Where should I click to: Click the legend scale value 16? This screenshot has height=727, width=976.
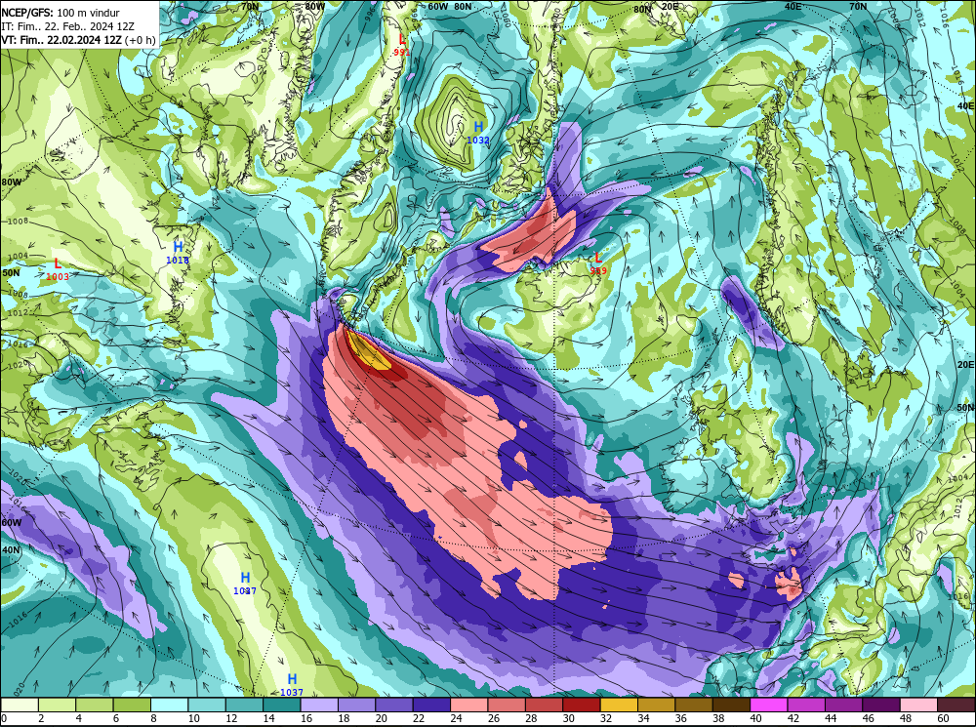pos(305,719)
